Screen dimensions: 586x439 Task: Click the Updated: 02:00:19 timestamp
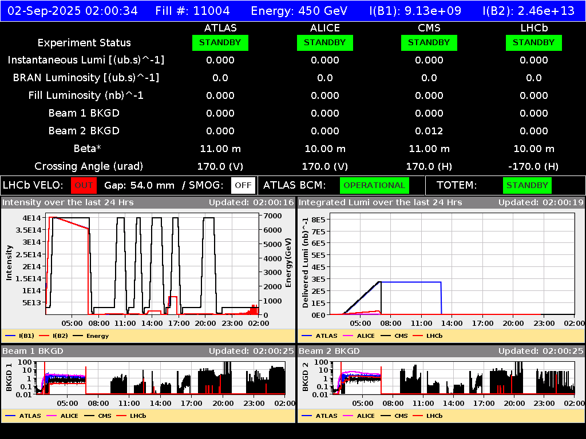pyautogui.click(x=541, y=203)
